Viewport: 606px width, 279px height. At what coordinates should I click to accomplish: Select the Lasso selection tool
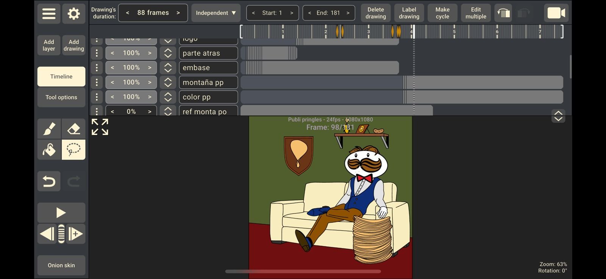coord(73,150)
